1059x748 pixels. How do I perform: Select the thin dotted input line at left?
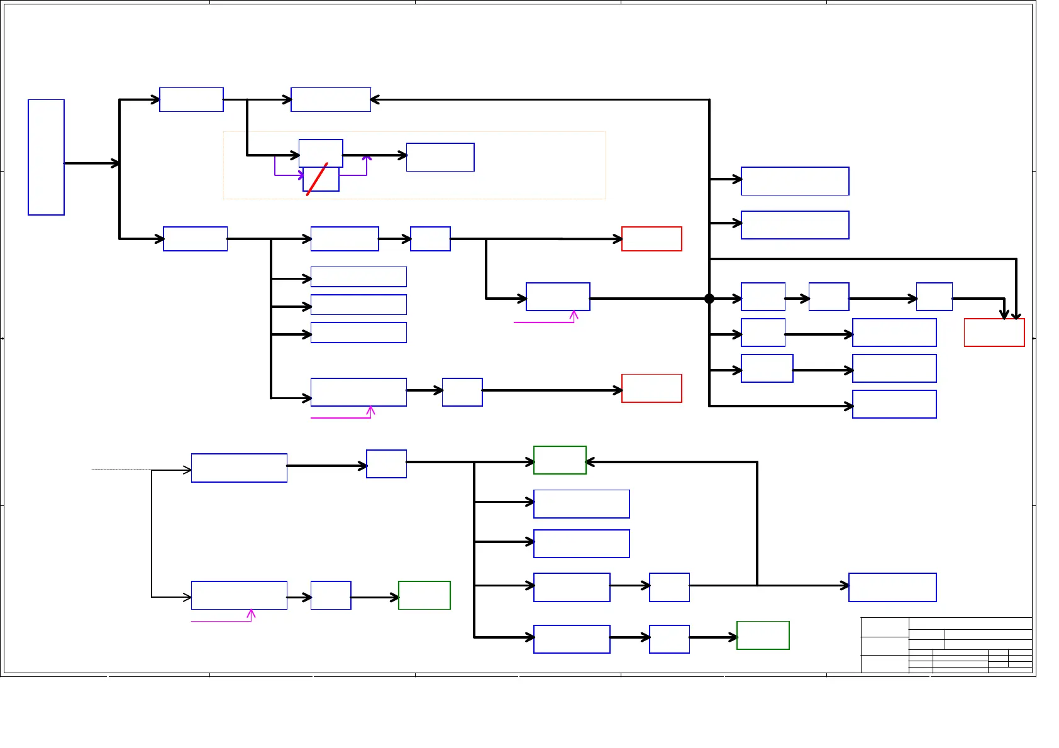pyautogui.click(x=121, y=470)
